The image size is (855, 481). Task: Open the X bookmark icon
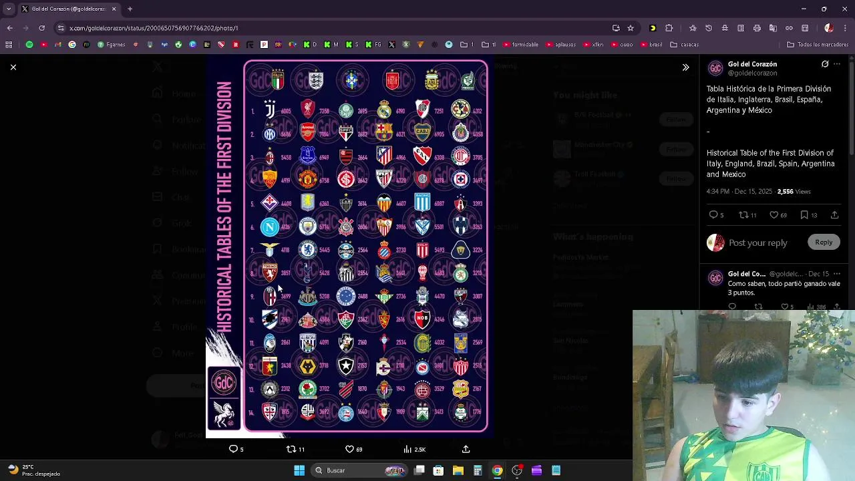[x=391, y=45]
